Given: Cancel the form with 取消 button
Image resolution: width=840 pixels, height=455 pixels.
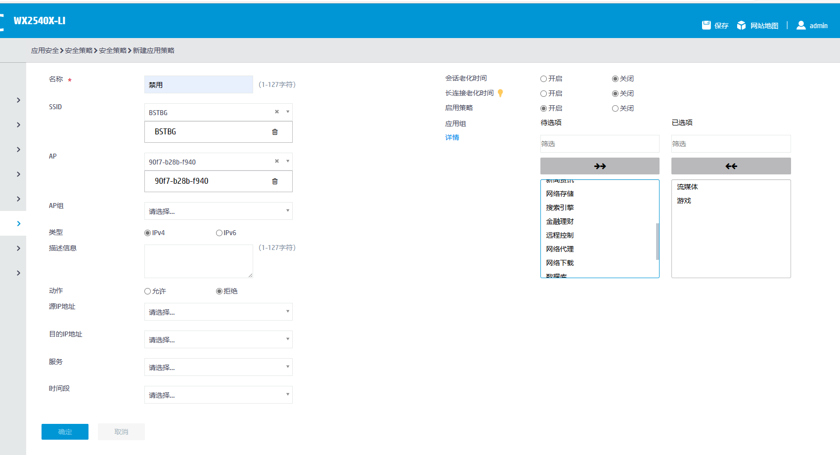Looking at the screenshot, I should coord(121,432).
